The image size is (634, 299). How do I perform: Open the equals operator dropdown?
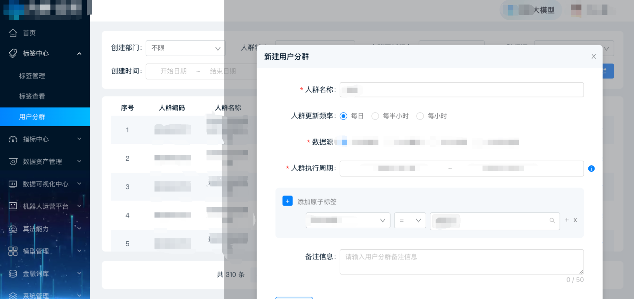tap(410, 220)
